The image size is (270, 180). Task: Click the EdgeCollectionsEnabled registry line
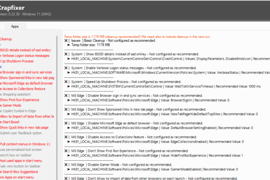(x=156, y=142)
